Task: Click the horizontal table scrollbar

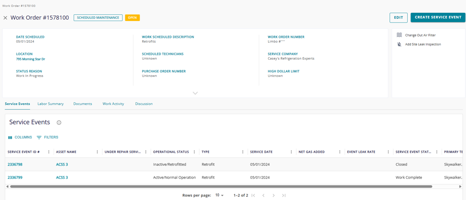Action: [221, 187]
